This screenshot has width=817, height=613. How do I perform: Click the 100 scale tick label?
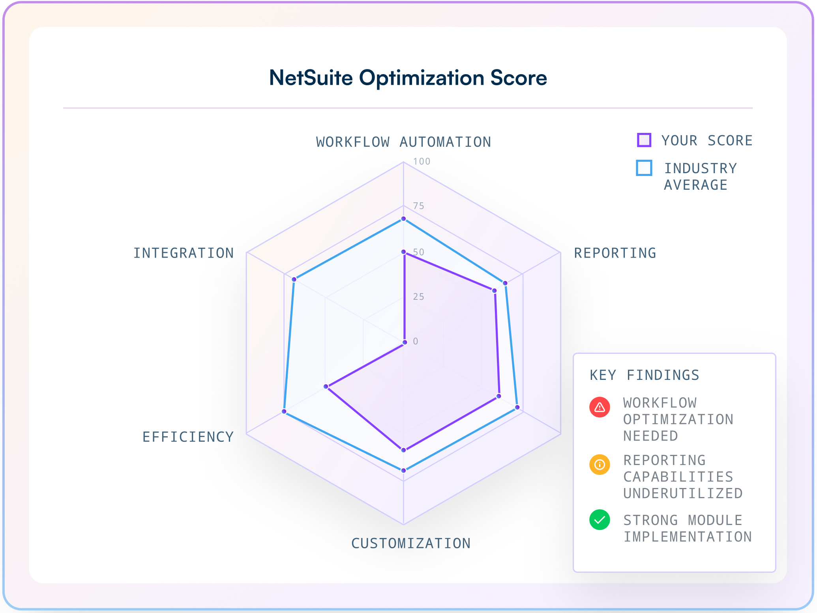[x=422, y=161]
